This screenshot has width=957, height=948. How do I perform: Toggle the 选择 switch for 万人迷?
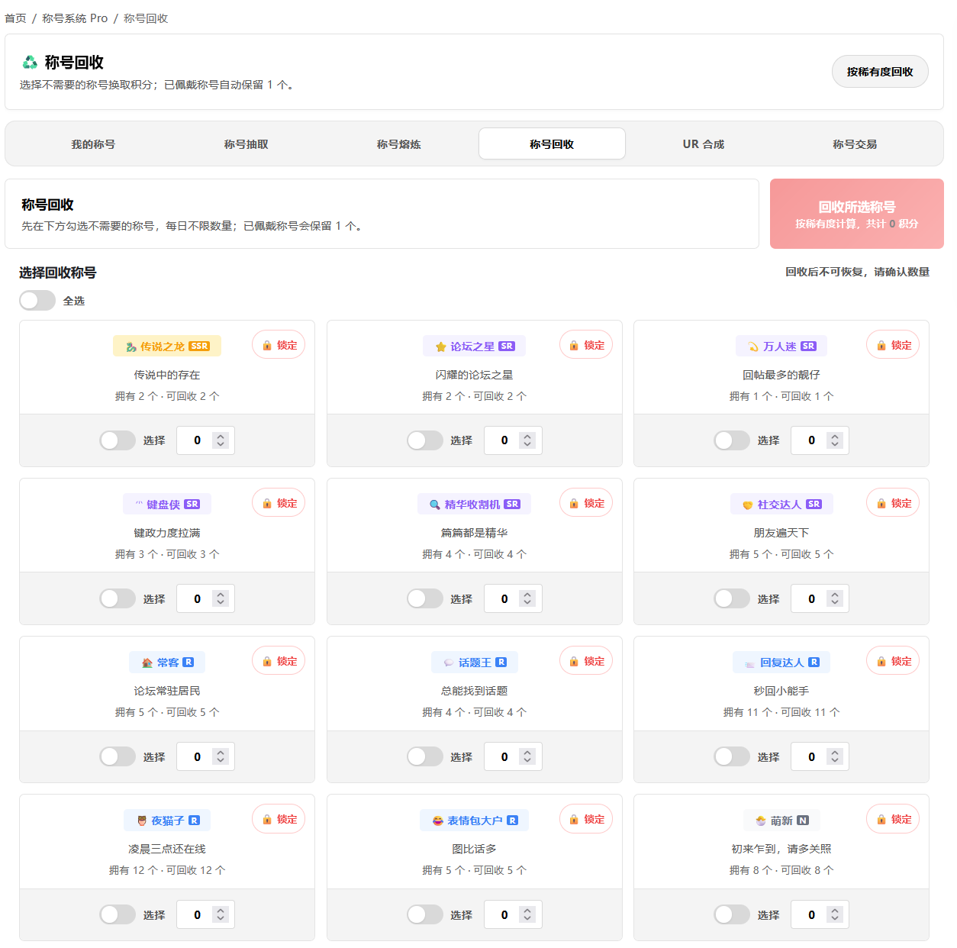coord(732,440)
